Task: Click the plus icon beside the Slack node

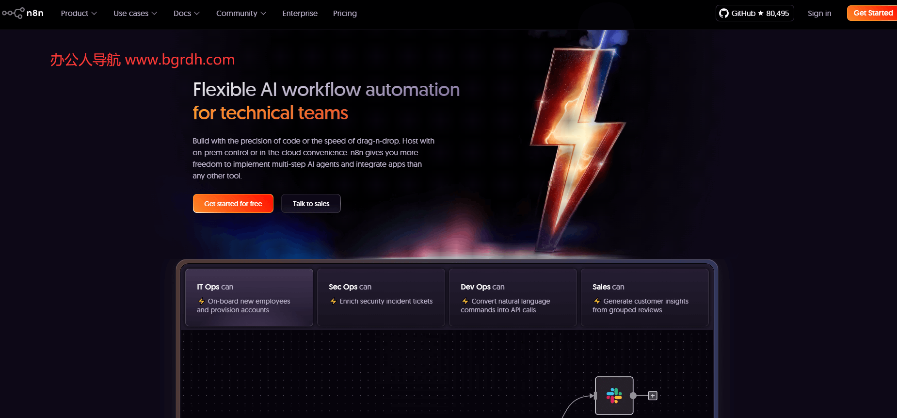Action: (653, 396)
